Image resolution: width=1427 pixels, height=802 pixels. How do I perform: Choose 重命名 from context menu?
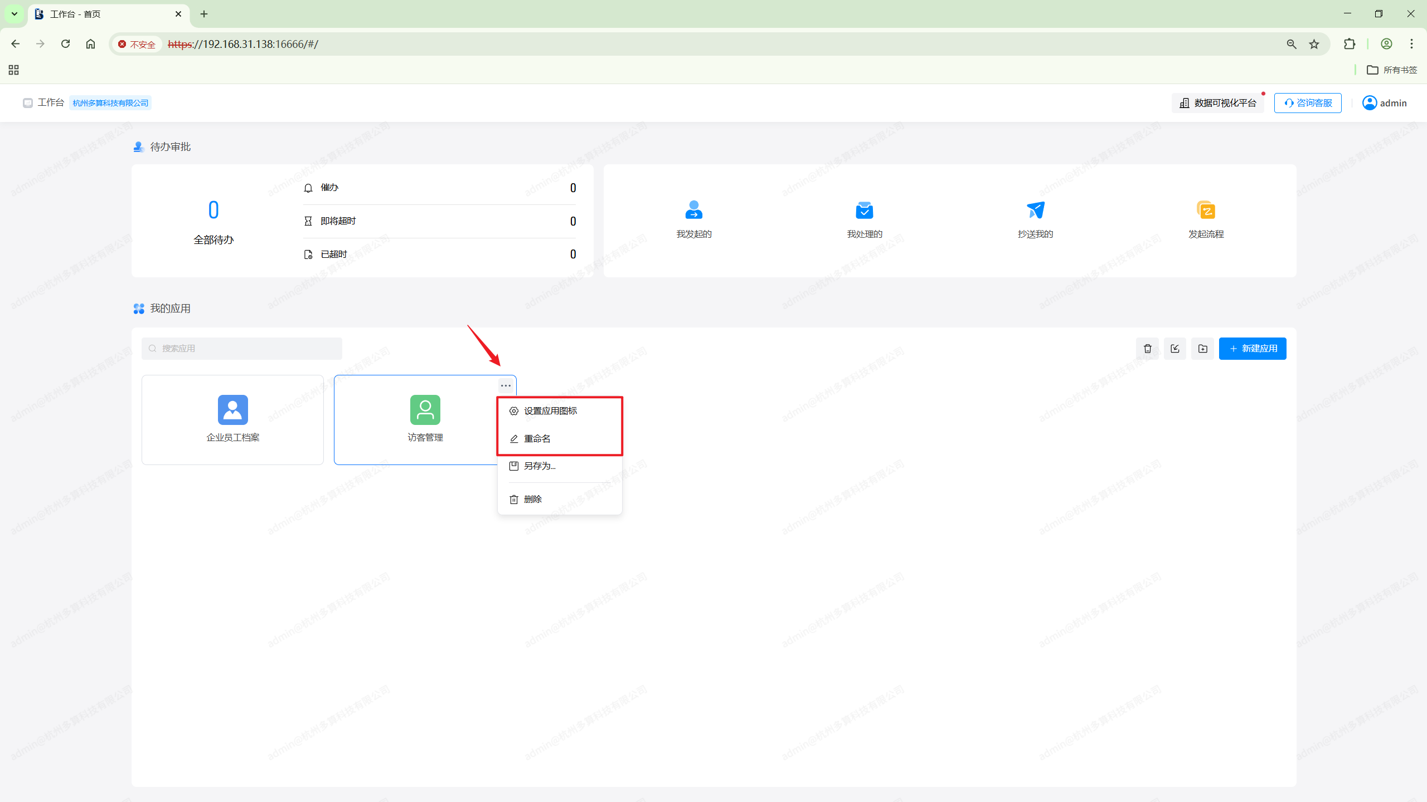537,439
